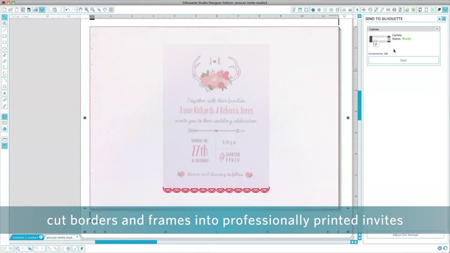Image resolution: width=450 pixels, height=253 pixels.
Task: Collapse the Cameo device section
Action: pyautogui.click(x=437, y=29)
